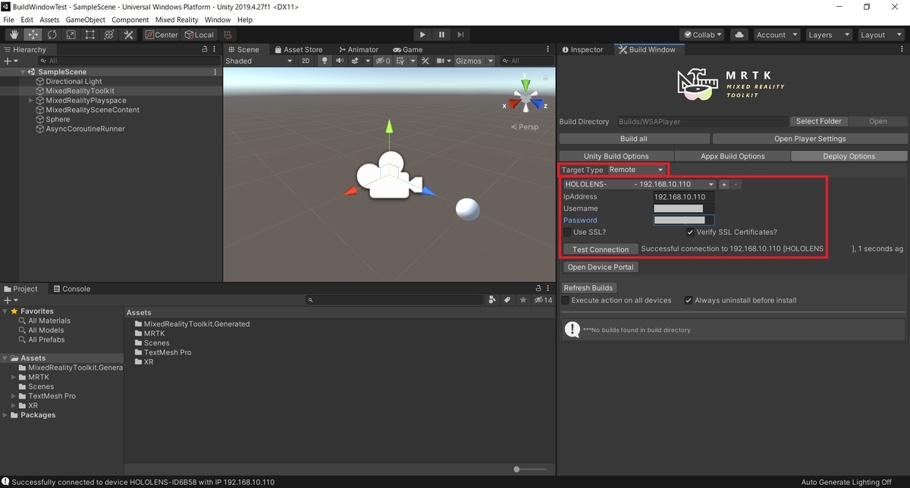Open the GameObject menu
Viewport: 910px width, 488px height.
point(85,20)
